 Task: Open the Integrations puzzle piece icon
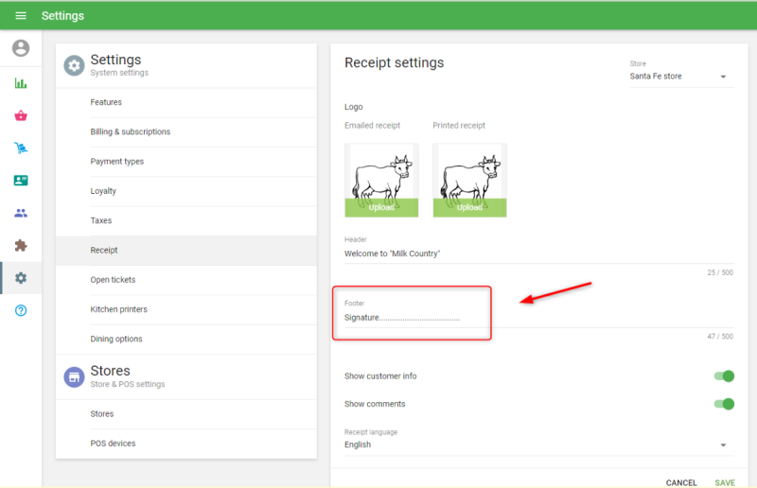[21, 245]
